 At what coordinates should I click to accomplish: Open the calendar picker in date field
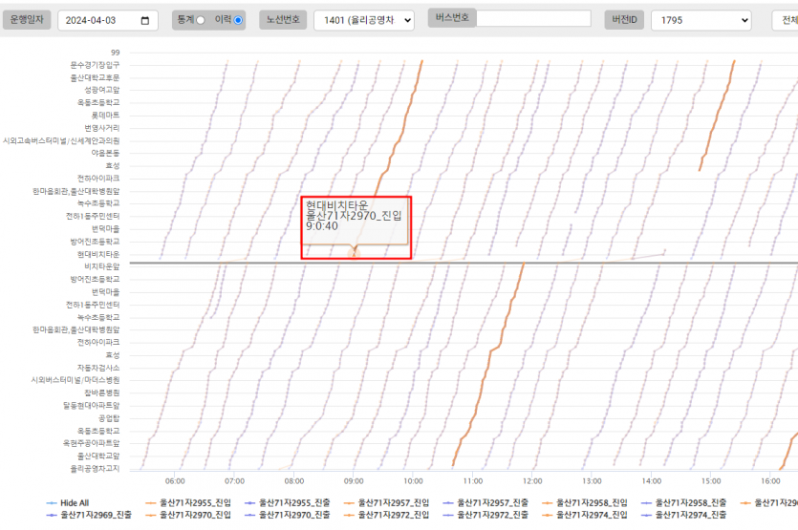pos(144,20)
